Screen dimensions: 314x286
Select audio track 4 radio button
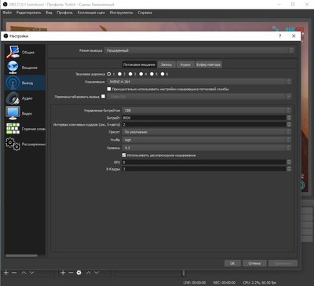(x=141, y=74)
